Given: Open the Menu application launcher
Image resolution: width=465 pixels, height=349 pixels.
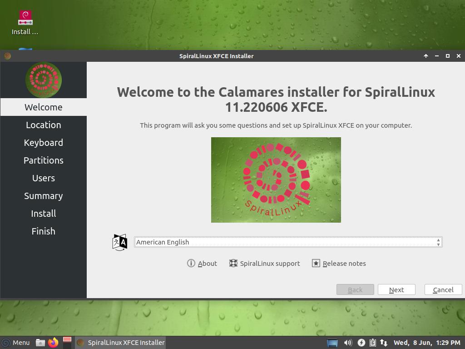Looking at the screenshot, I should click(16, 343).
